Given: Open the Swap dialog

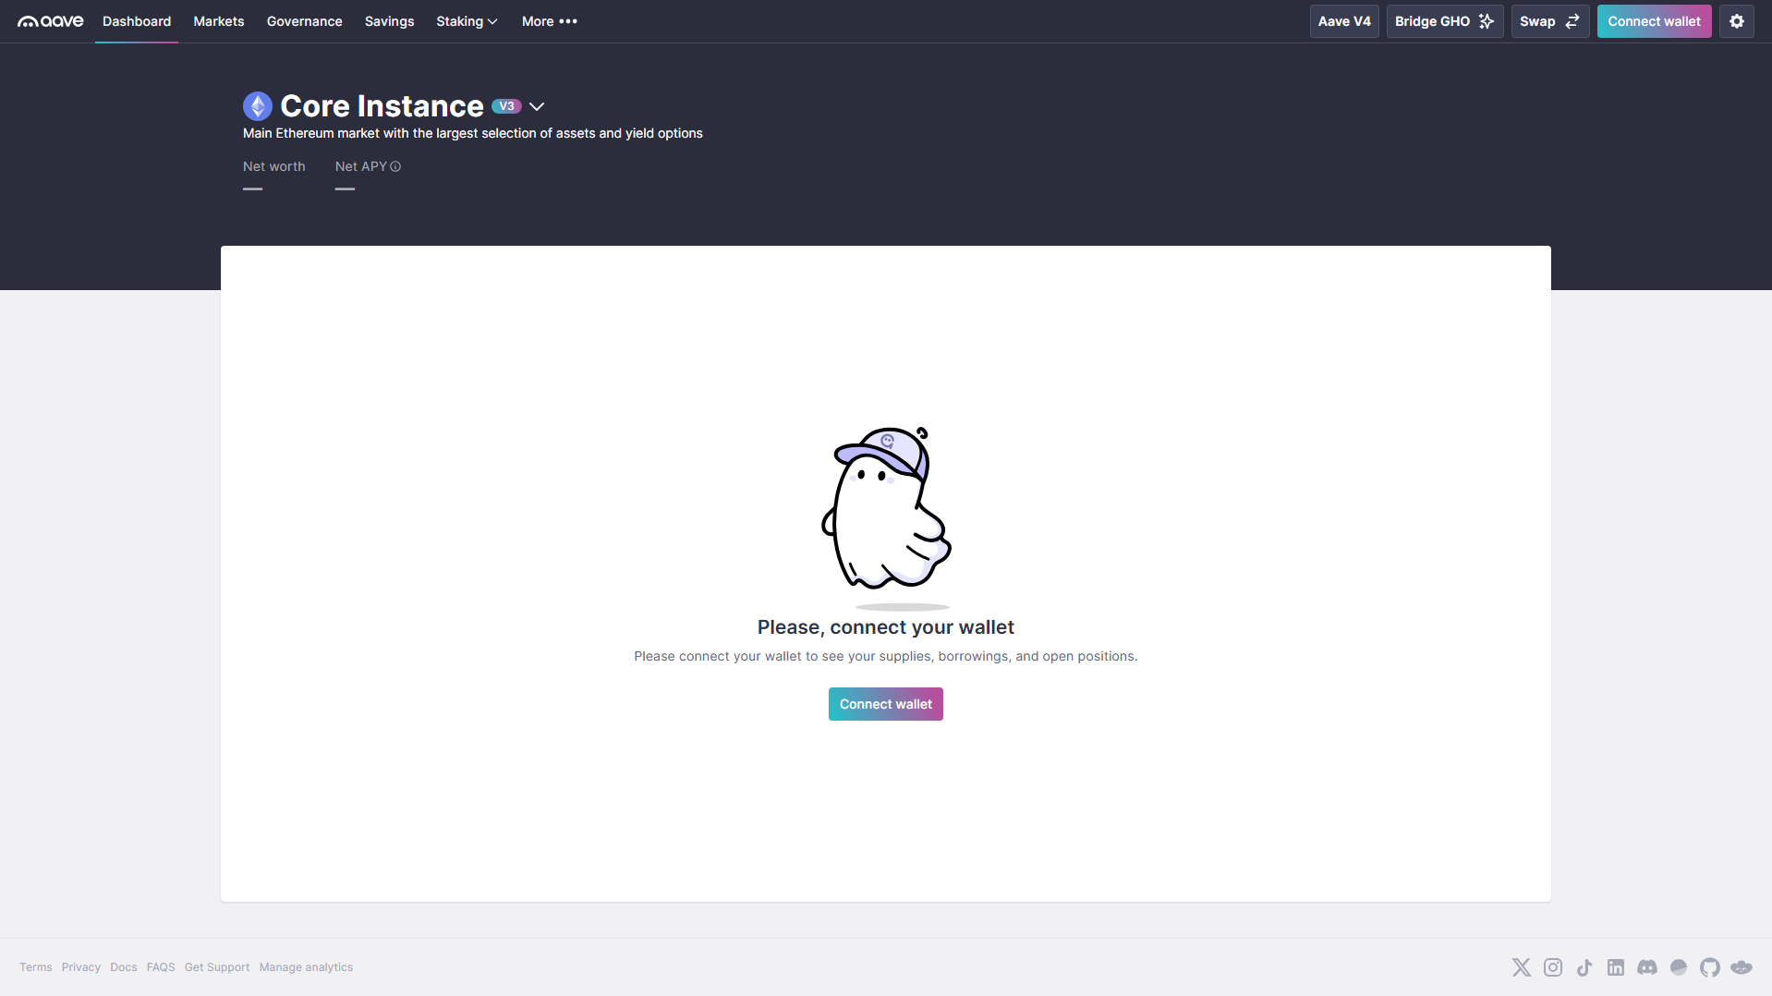Looking at the screenshot, I should pos(1550,21).
